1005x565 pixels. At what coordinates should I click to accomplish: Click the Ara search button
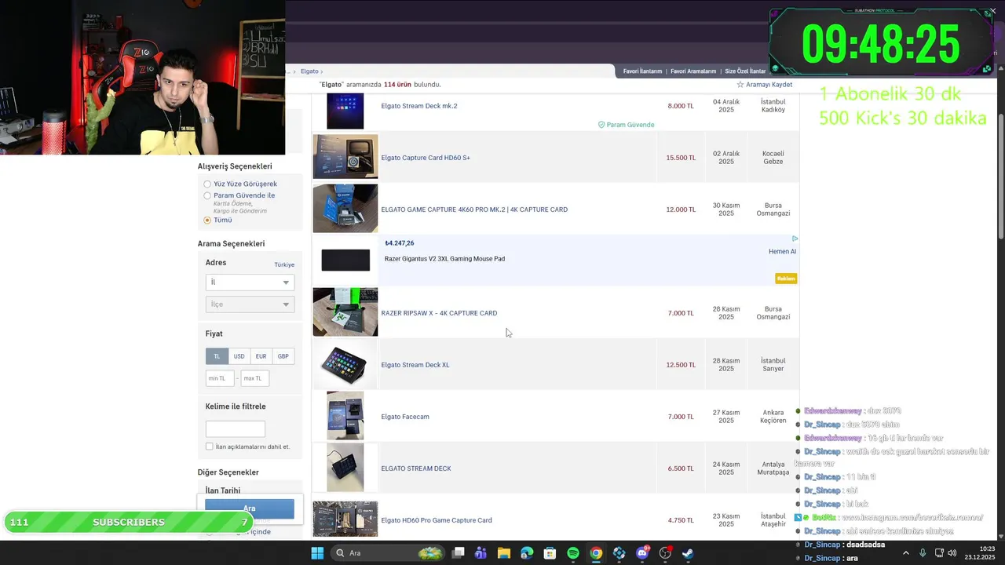click(x=250, y=508)
